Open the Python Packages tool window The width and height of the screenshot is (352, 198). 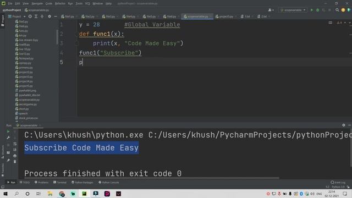[82, 182]
